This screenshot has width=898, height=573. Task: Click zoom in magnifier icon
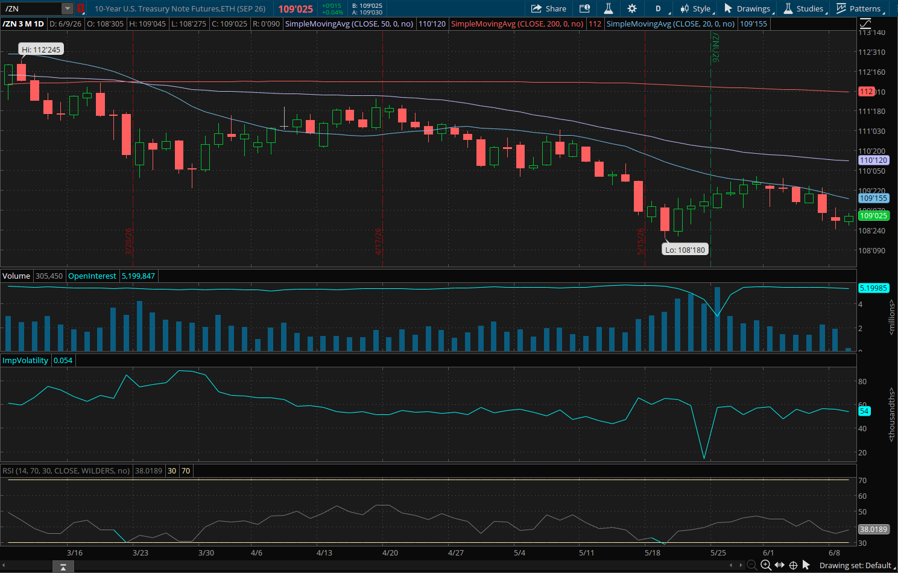coord(765,565)
